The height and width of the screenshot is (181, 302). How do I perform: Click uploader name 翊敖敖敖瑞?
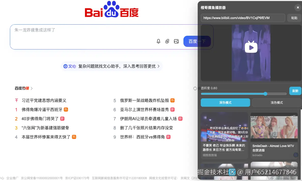click(210, 155)
